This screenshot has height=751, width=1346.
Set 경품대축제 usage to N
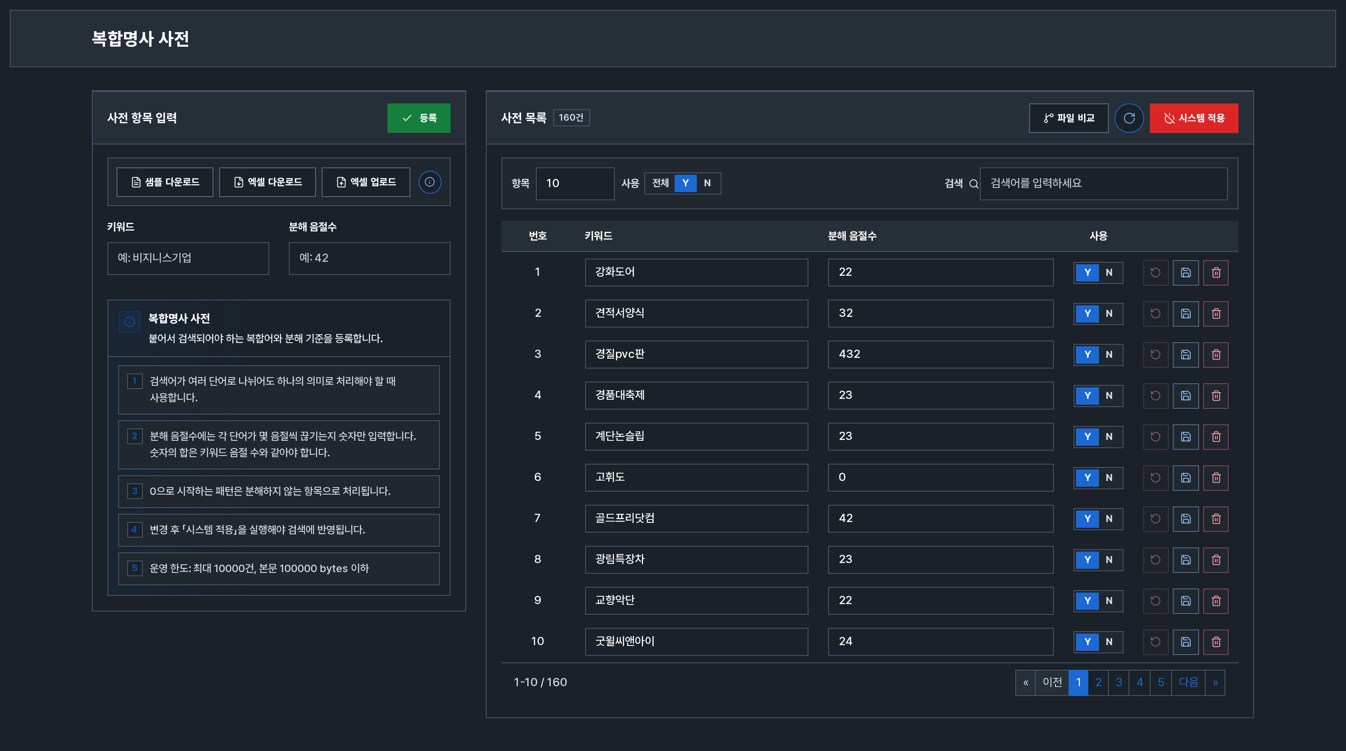[1109, 396]
